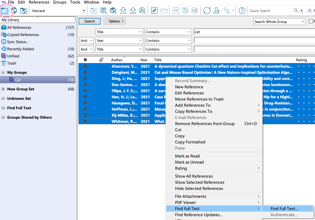
Task: Switch to Local Library mode icon
Action: [x=5, y=11]
